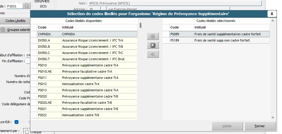Viewport: 282px width, 134px height.
Task: Click the double-chevron remove all codes button
Action: tap(153, 54)
